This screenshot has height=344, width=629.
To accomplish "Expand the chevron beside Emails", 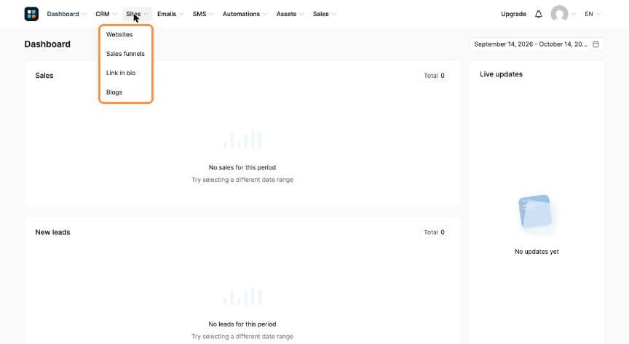I will [x=181, y=14].
